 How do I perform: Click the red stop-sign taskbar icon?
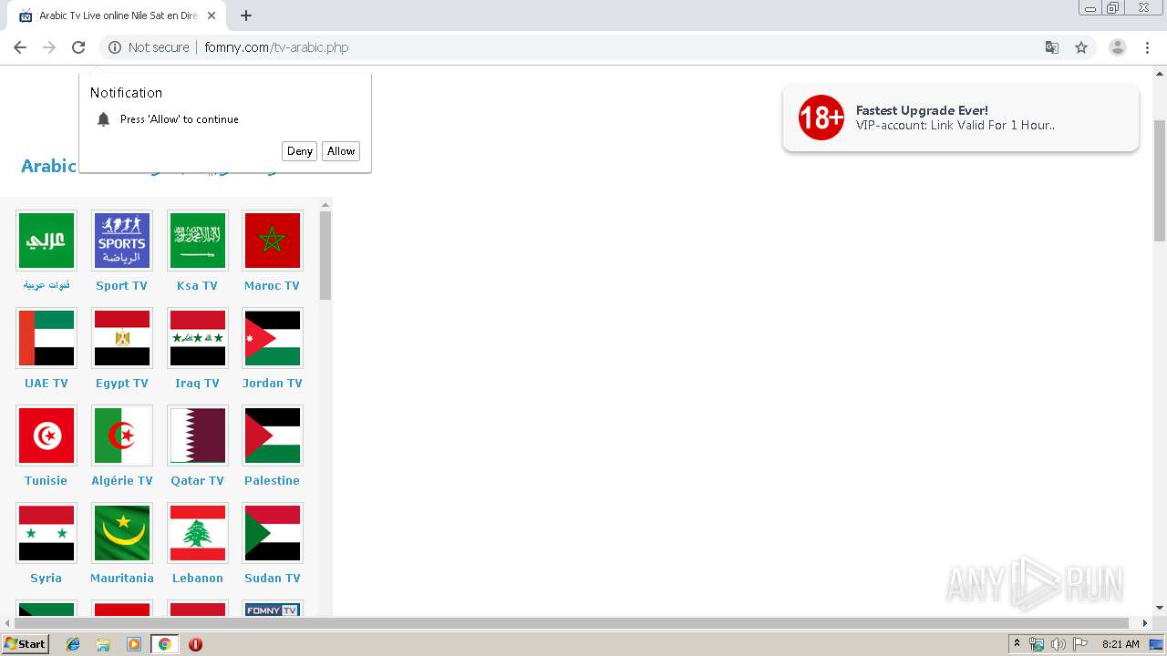click(x=195, y=644)
